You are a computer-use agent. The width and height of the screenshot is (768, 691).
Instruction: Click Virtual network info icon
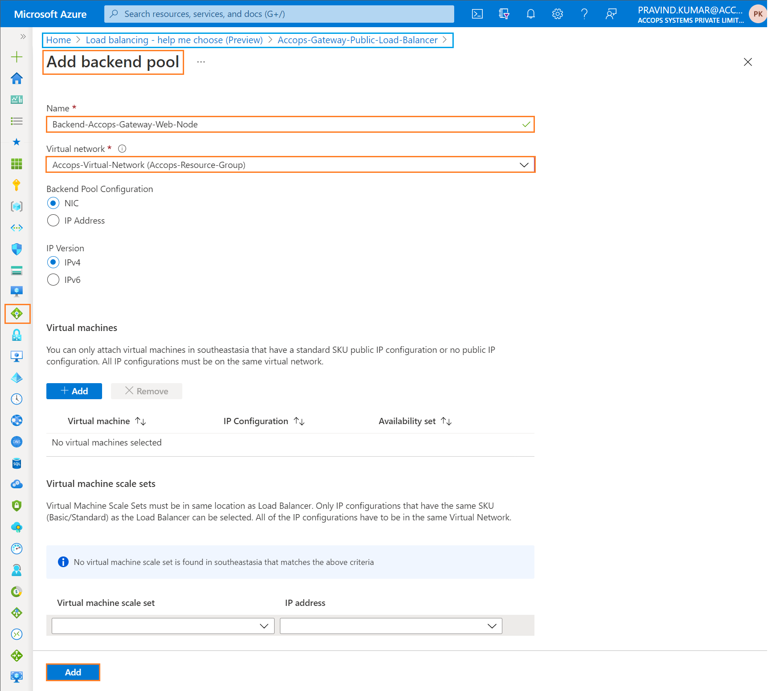point(122,149)
